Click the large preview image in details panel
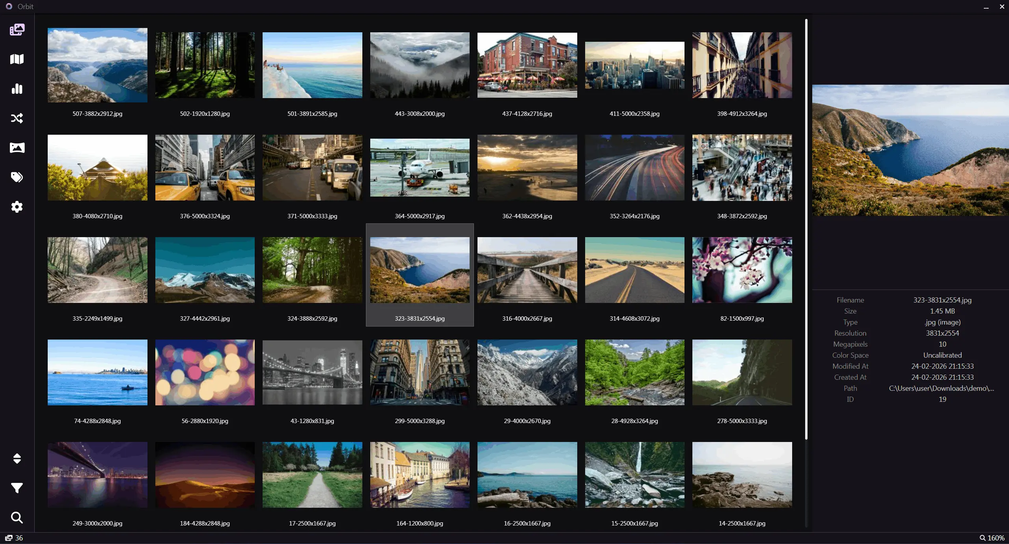 tap(910, 150)
